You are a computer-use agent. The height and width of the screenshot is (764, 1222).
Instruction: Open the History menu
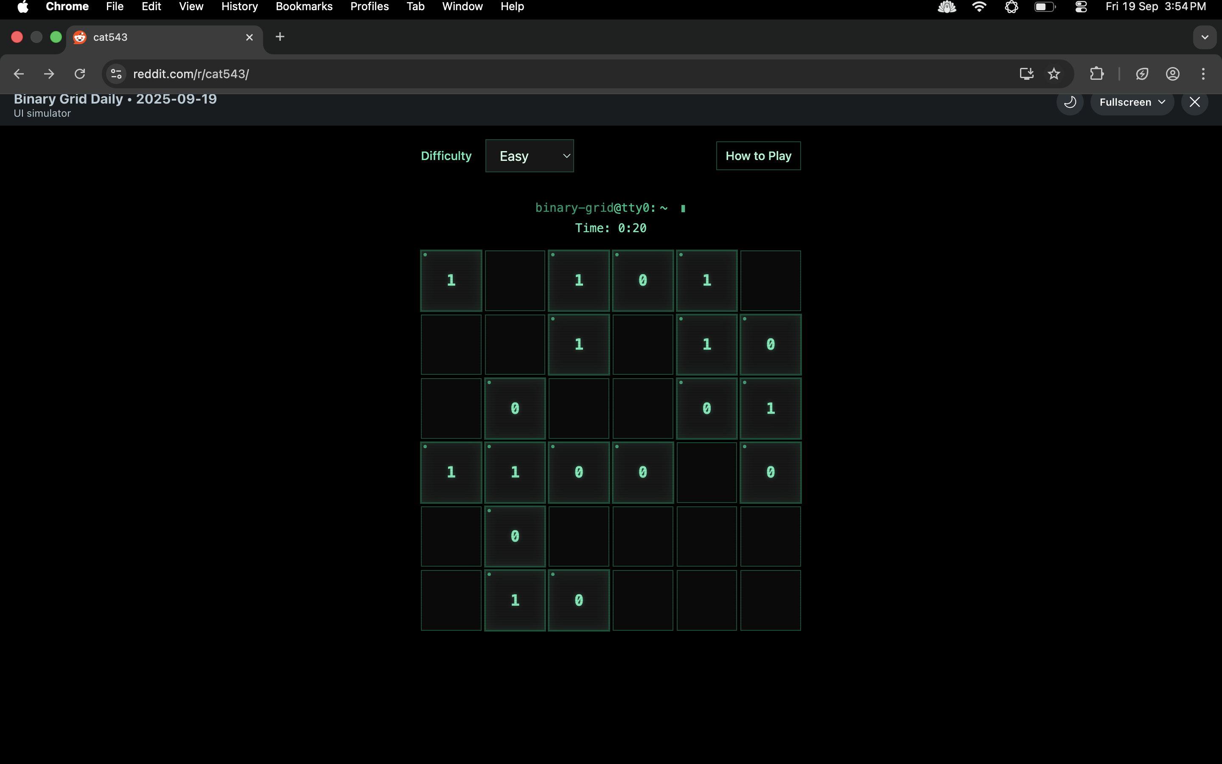coord(239,6)
